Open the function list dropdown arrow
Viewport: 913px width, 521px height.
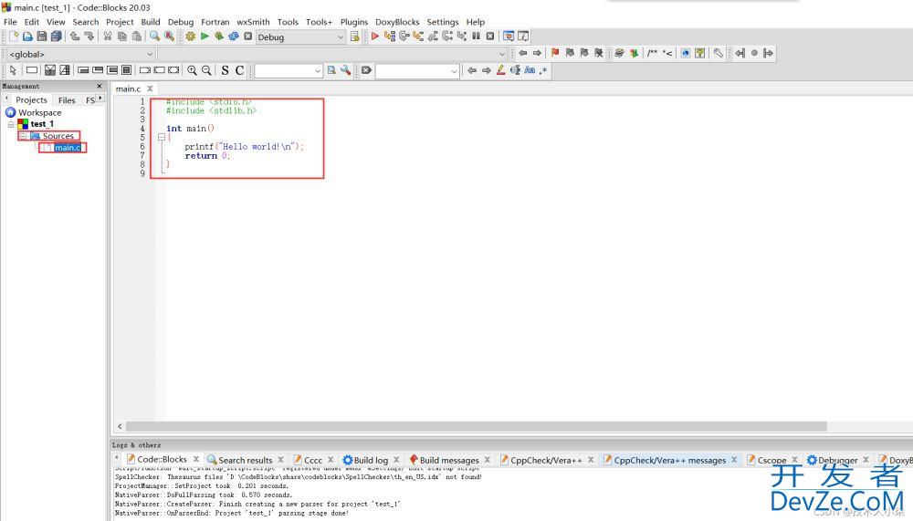coord(502,54)
